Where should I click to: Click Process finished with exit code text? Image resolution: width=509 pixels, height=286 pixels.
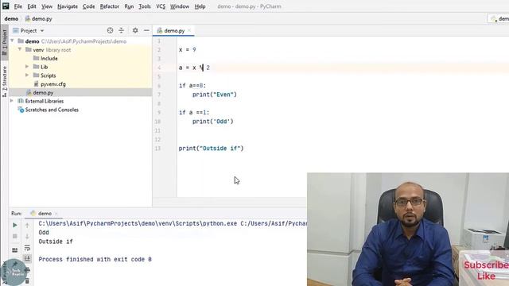[x=95, y=260]
